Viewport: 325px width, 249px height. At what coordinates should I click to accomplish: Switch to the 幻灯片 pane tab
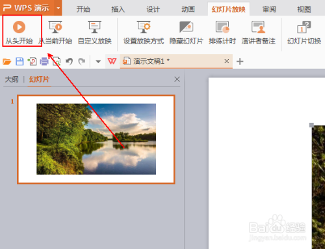coord(39,79)
